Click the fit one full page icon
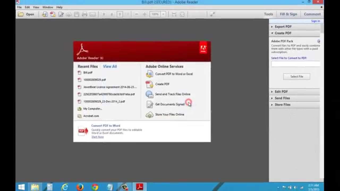Viewport: 340px width, 191px height. pyautogui.click(x=182, y=14)
